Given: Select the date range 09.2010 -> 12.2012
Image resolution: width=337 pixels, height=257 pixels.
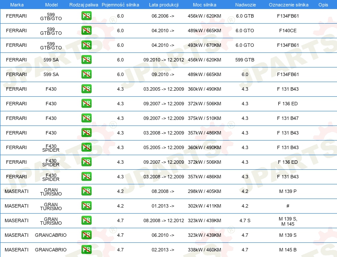Looking at the screenshot, I should click(x=164, y=60).
